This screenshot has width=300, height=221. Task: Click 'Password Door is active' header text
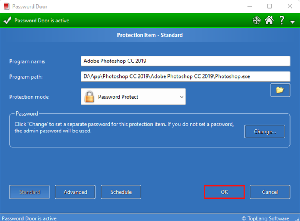tap(42, 21)
